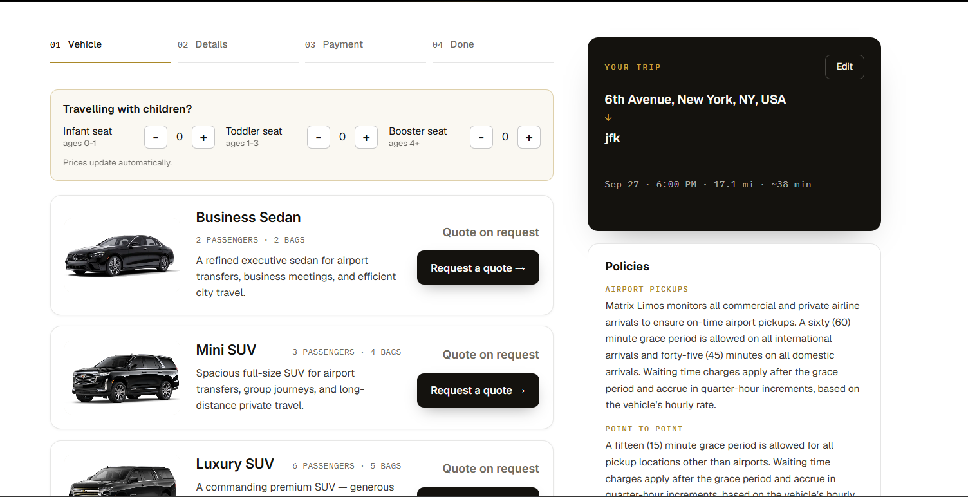
Task: Select the Luxury SUV title
Action: point(235,464)
